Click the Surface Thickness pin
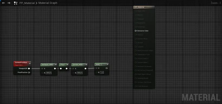 point(136,82)
